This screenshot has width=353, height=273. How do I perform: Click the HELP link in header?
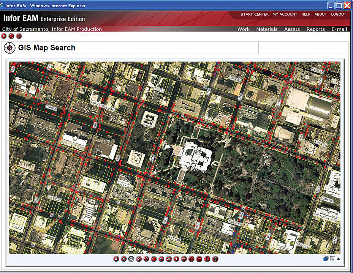pos(306,14)
